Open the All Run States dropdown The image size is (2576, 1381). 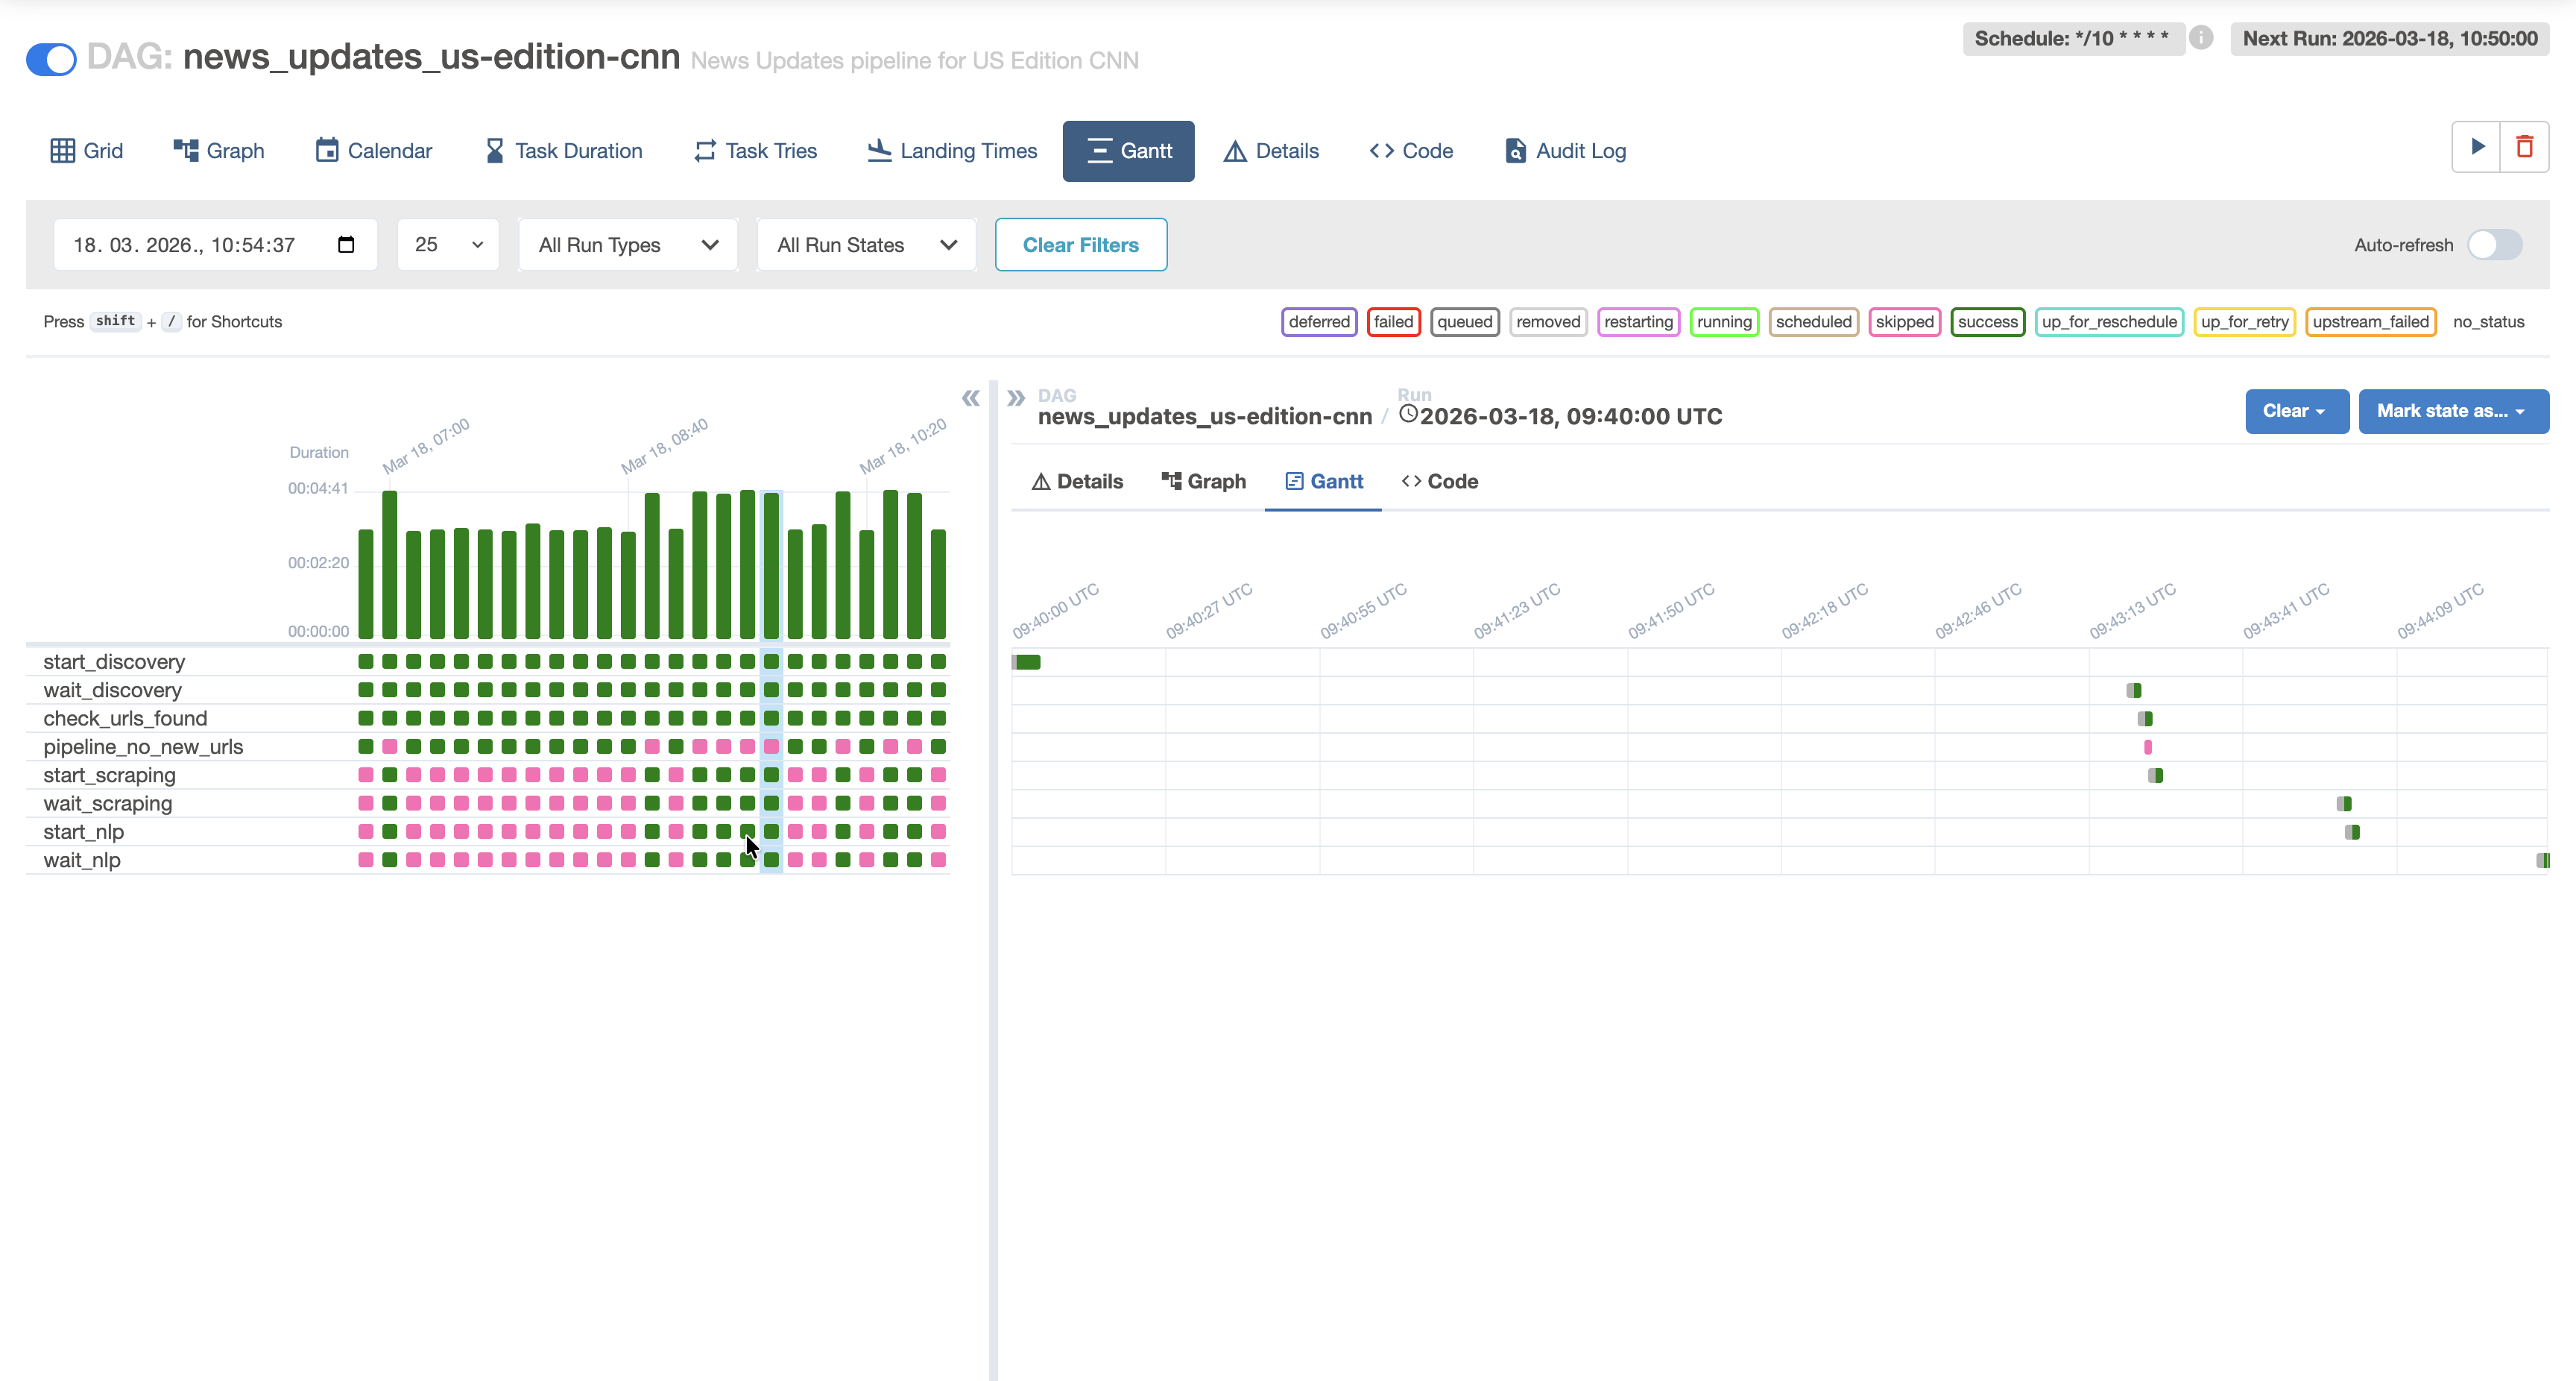pyautogui.click(x=865, y=244)
